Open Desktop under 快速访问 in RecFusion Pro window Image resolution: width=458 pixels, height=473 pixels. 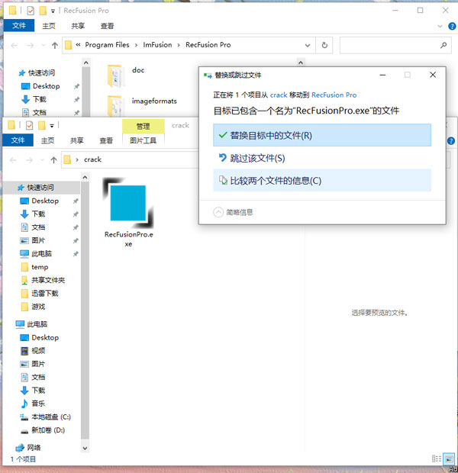pos(47,86)
